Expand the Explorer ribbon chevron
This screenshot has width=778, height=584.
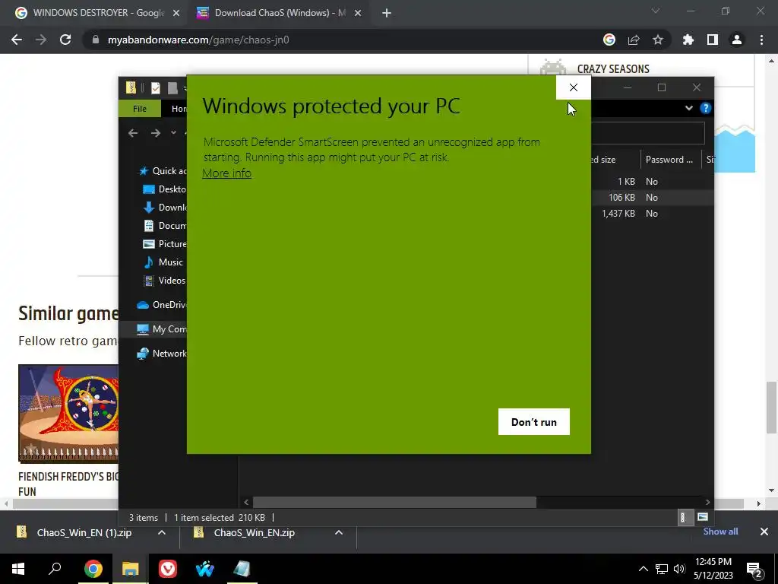pyautogui.click(x=688, y=108)
